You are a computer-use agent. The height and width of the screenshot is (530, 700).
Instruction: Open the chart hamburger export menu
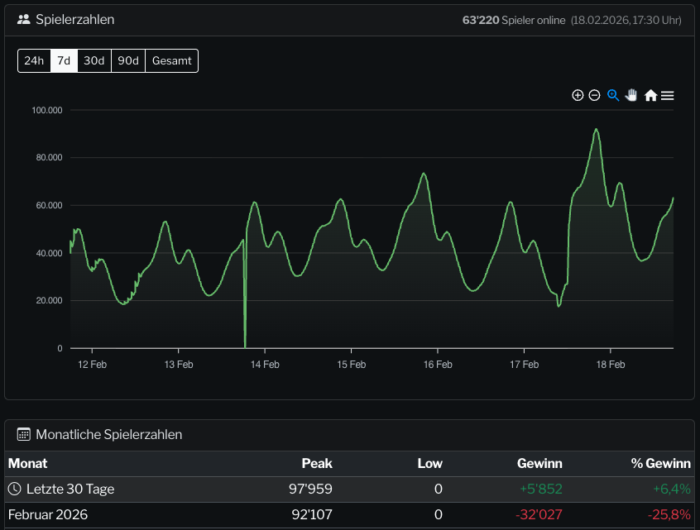pos(667,95)
